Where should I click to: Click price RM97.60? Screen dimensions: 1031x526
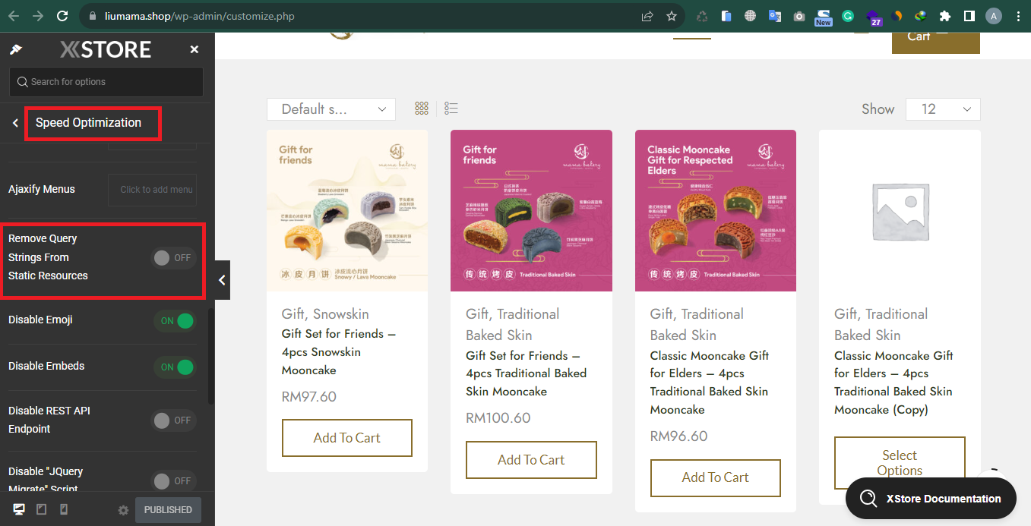point(308,397)
